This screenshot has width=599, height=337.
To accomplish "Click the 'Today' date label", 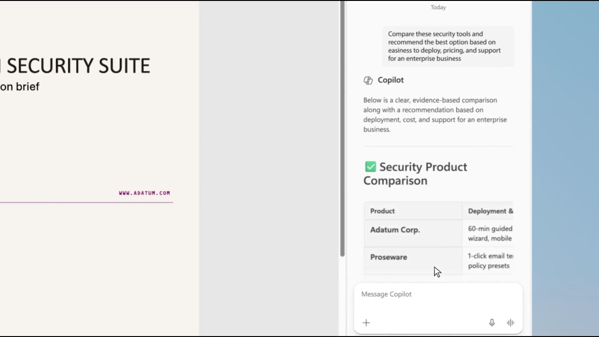I will (438, 7).
